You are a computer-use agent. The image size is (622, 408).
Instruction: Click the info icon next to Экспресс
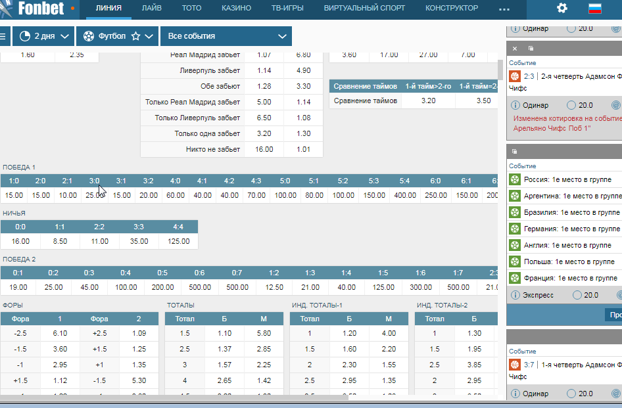515,295
